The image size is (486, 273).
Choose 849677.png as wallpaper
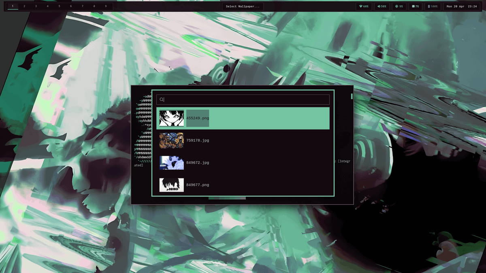243,184
